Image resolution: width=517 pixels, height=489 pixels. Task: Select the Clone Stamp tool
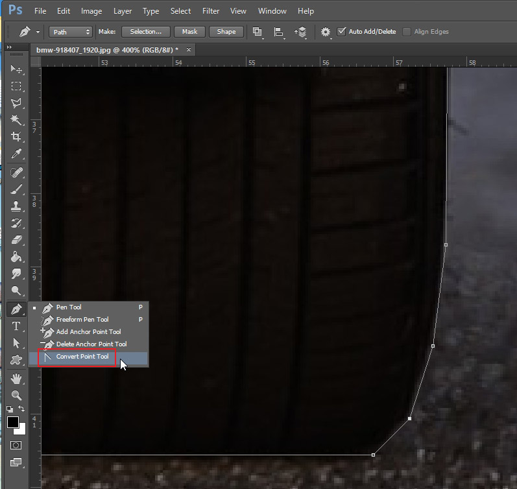[16, 206]
